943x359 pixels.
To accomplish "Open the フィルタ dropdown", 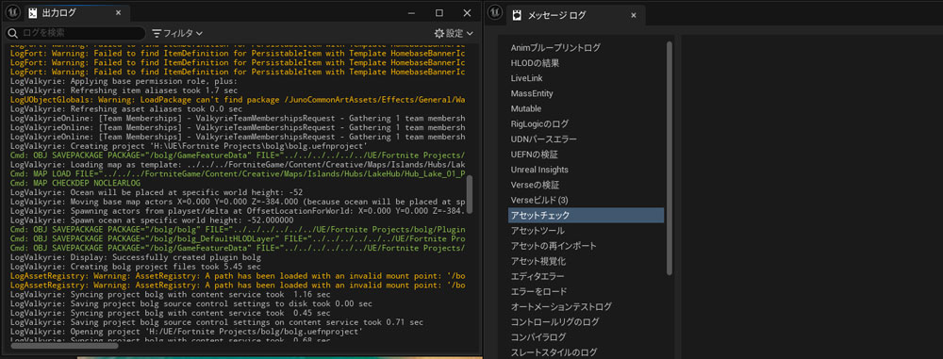I will tap(177, 33).
